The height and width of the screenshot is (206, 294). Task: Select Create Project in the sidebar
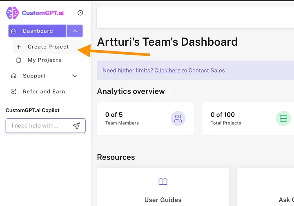pyautogui.click(x=48, y=47)
